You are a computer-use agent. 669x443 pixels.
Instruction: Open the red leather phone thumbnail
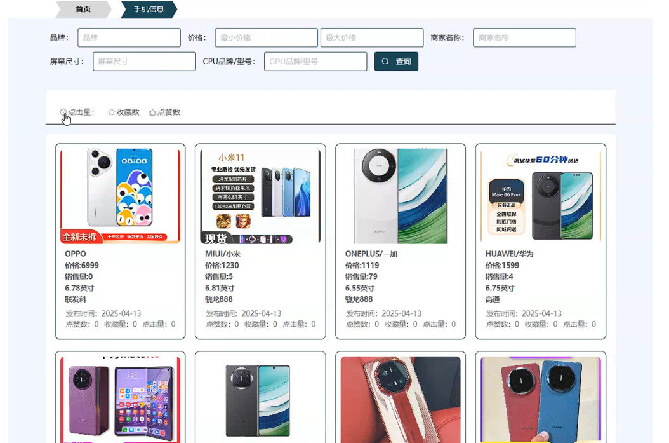click(x=401, y=399)
